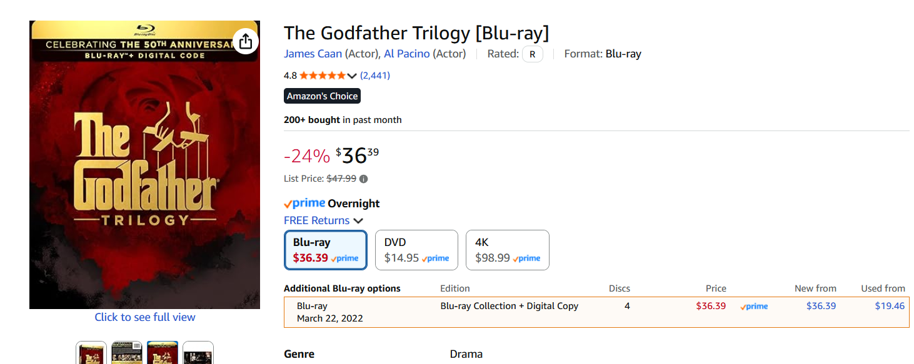Click Prime icon in Blu-ray options row
The image size is (914, 364).
754,307
